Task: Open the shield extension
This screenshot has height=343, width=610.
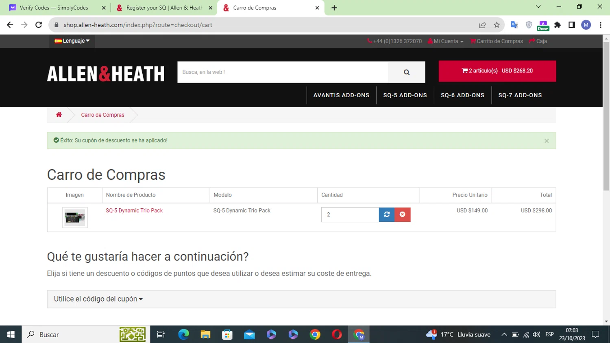Action: [x=529, y=25]
